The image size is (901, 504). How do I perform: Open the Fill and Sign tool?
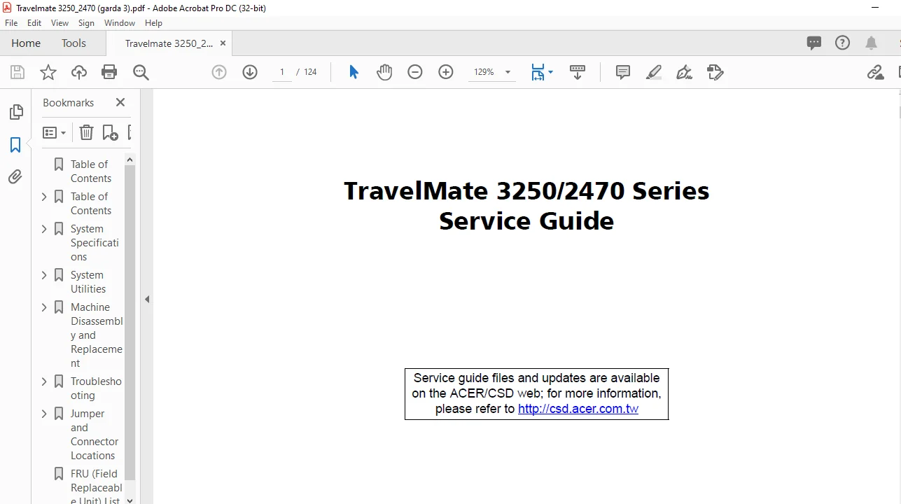[685, 72]
